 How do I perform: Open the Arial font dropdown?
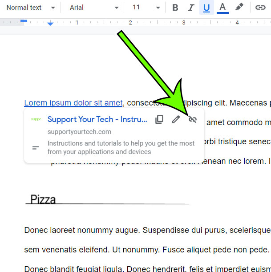click(94, 8)
